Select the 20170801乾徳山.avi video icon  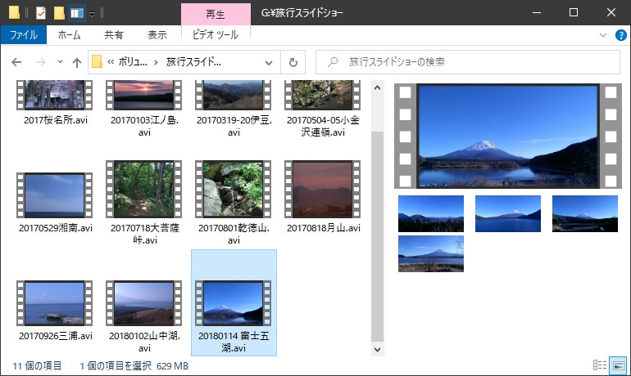(233, 189)
